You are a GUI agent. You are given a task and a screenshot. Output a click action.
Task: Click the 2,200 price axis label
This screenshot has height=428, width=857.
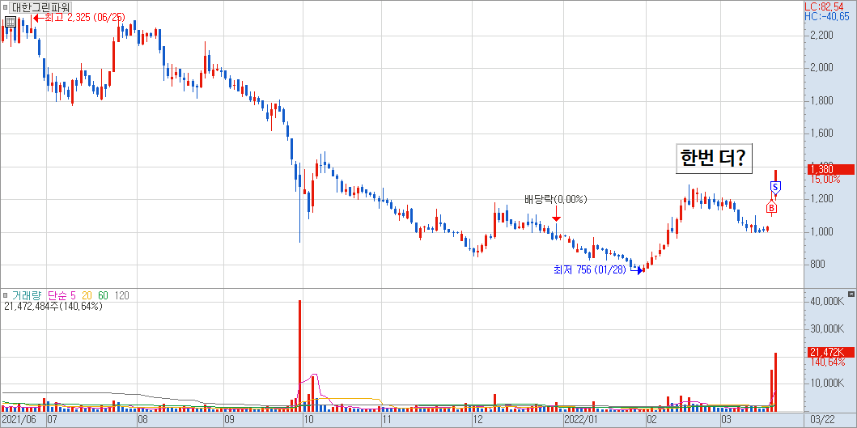pyautogui.click(x=822, y=35)
